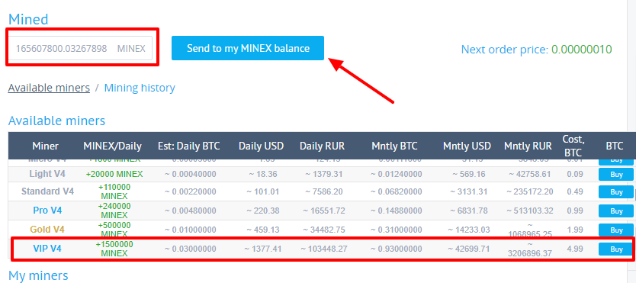Click the ~ 0.01000000 daily BTC cell
The height and width of the screenshot is (283, 636).
click(x=190, y=230)
